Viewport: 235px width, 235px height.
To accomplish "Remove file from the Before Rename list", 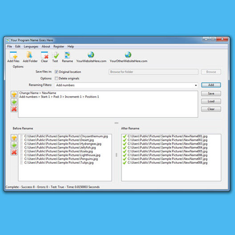I will tap(14, 152).
